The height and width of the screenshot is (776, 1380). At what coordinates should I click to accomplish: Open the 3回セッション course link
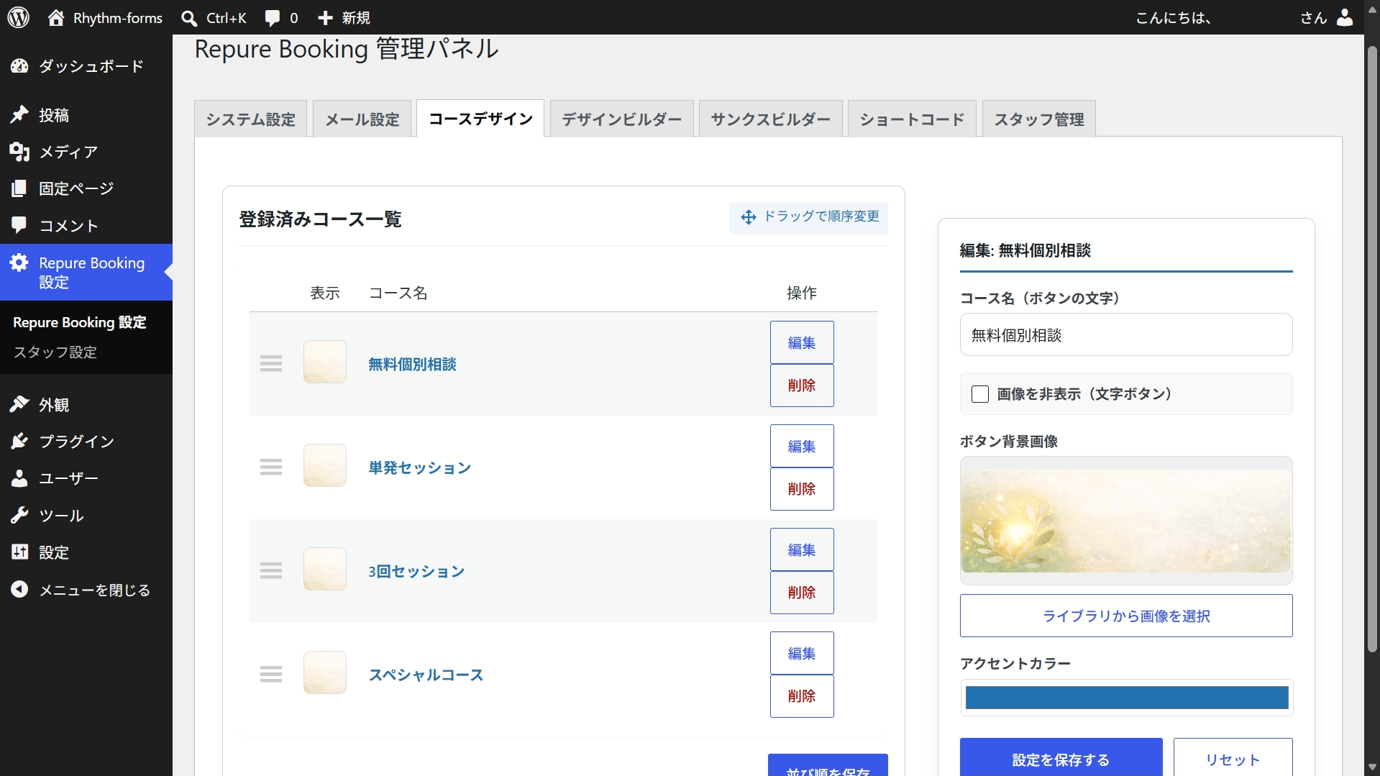(416, 571)
